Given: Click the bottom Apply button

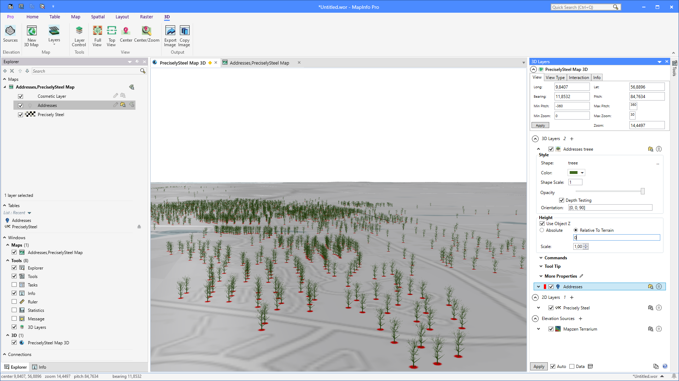Looking at the screenshot, I should (x=539, y=367).
